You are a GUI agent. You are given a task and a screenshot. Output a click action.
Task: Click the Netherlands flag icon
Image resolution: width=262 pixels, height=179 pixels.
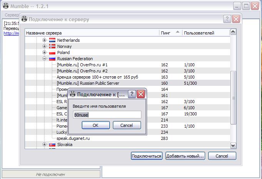[51, 40]
